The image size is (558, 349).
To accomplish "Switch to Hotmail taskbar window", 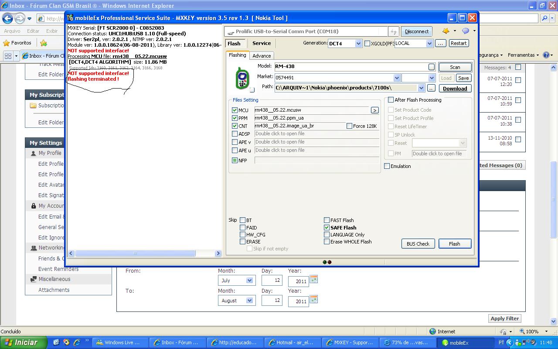I will (x=292, y=342).
